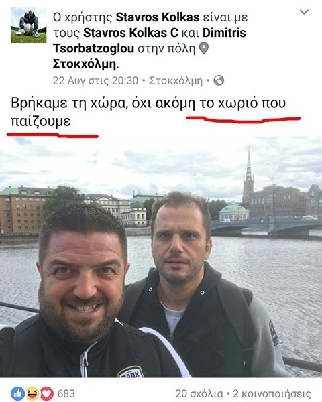Open tagged profile Stavros Kolkas C
The image size is (322, 402).
(130, 33)
